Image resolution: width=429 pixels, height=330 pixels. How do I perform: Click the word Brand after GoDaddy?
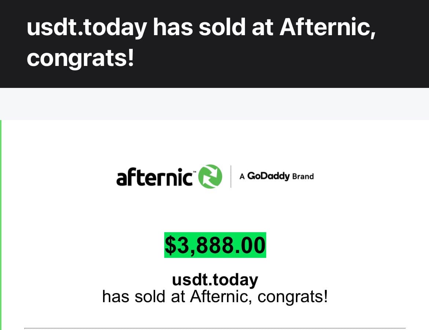pyautogui.click(x=303, y=177)
